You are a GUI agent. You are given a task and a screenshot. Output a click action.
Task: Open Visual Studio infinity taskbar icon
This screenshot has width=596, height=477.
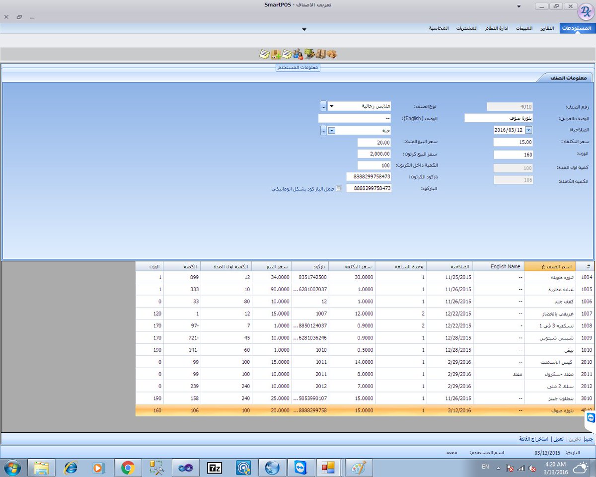tap(185, 468)
